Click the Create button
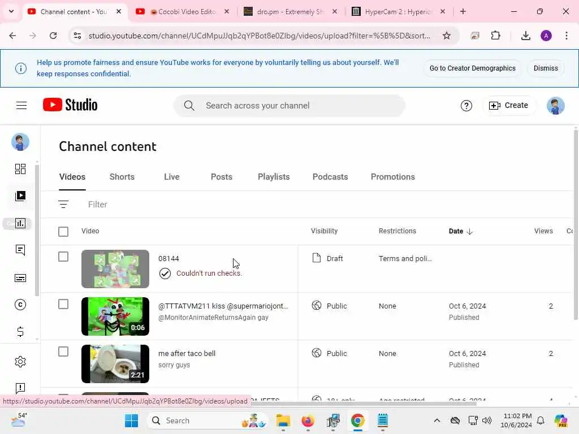The width and height of the screenshot is (579, 434). click(x=508, y=106)
